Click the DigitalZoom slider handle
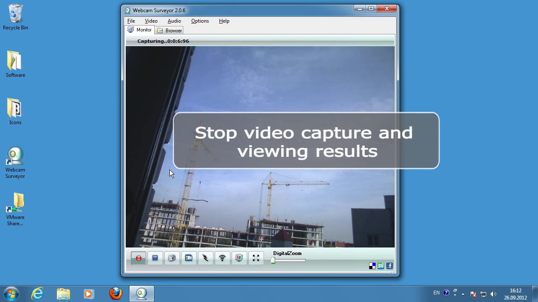 [x=273, y=260]
